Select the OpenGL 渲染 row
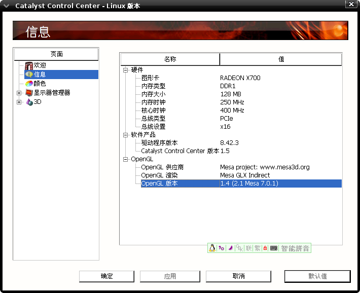360x293 pixels. (x=241, y=175)
